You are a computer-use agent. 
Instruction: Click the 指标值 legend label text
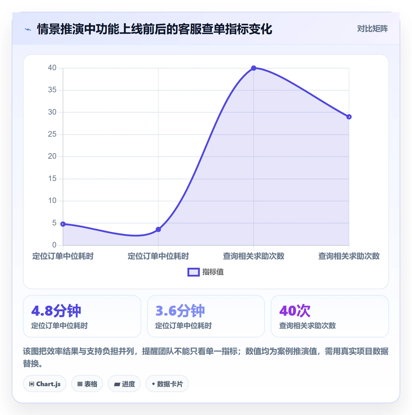coord(213,272)
